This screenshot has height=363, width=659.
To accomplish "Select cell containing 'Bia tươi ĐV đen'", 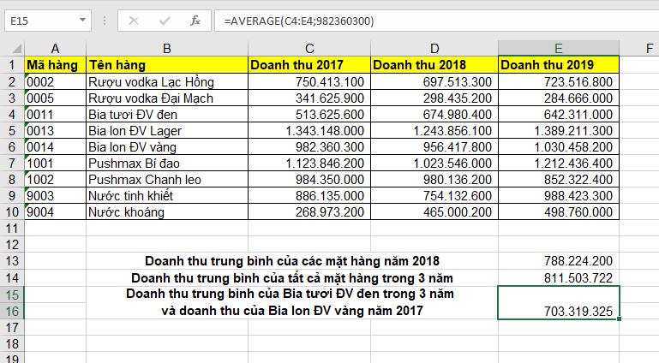I will click(x=166, y=114).
